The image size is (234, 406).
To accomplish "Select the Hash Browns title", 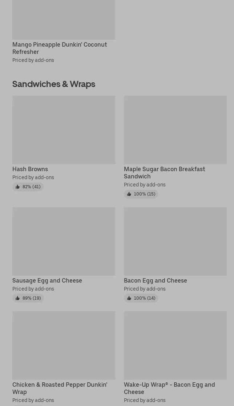I will click(30, 169).
